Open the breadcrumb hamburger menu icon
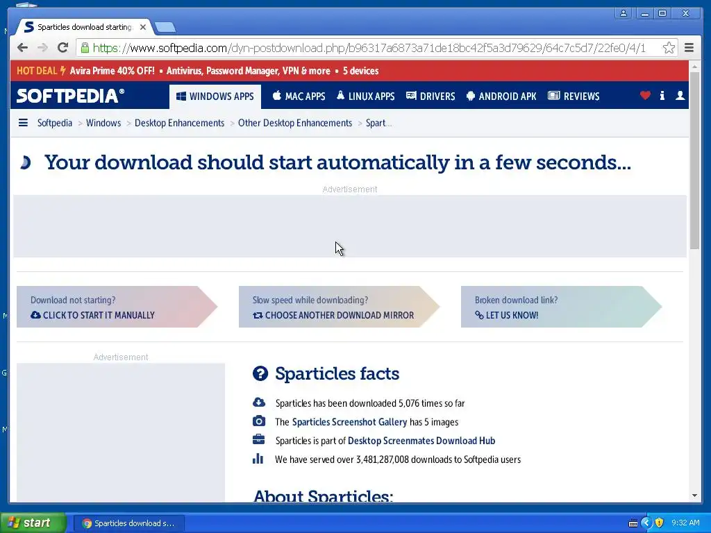The height and width of the screenshot is (533, 711). tap(23, 123)
